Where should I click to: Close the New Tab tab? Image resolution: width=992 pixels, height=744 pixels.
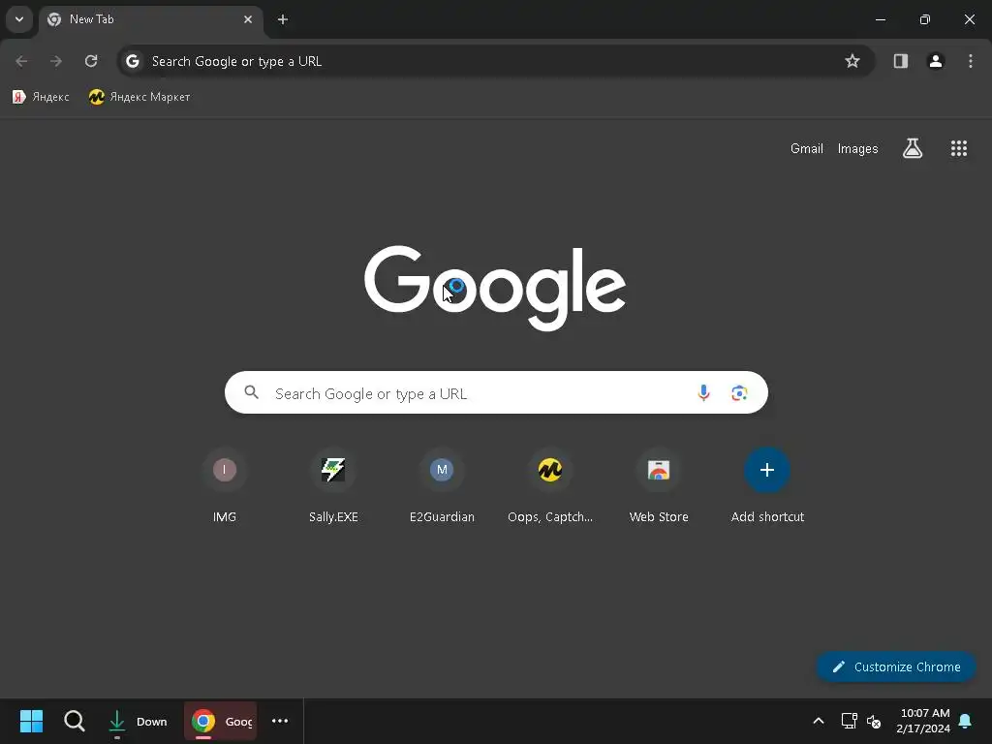[x=248, y=19]
